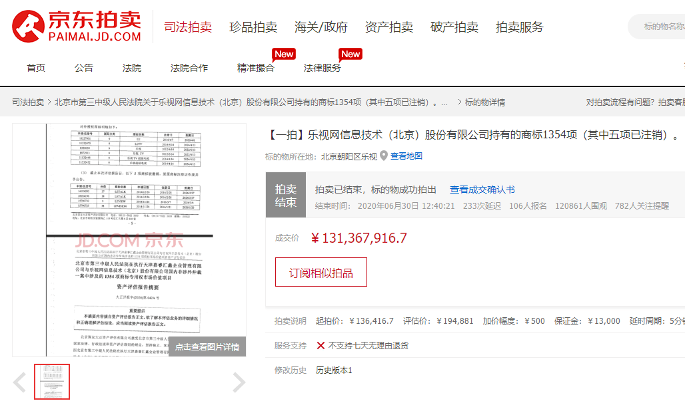685x405 pixels.
Task: Open 法律服务 in sub navigation
Action: tap(322, 68)
